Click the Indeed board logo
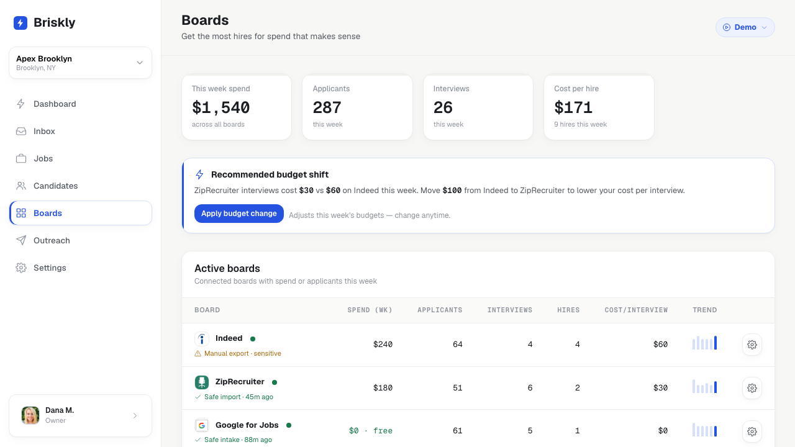This screenshot has width=795, height=447. pyautogui.click(x=202, y=339)
